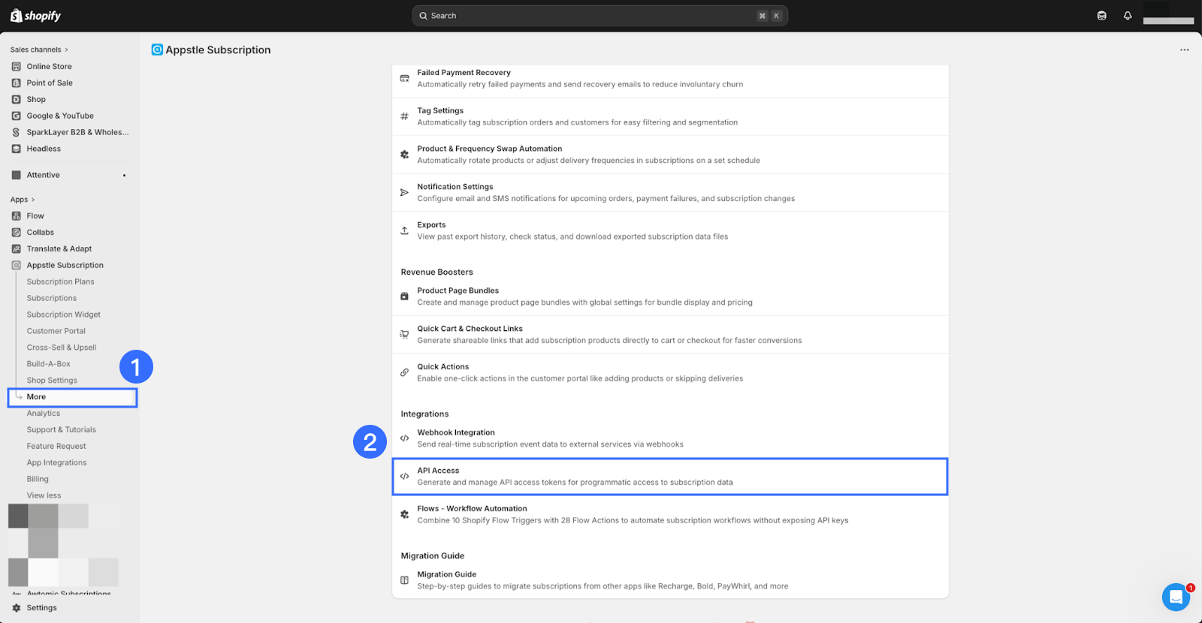Click the Shopify logo icon
Viewport: 1202px width, 623px height.
(x=17, y=16)
